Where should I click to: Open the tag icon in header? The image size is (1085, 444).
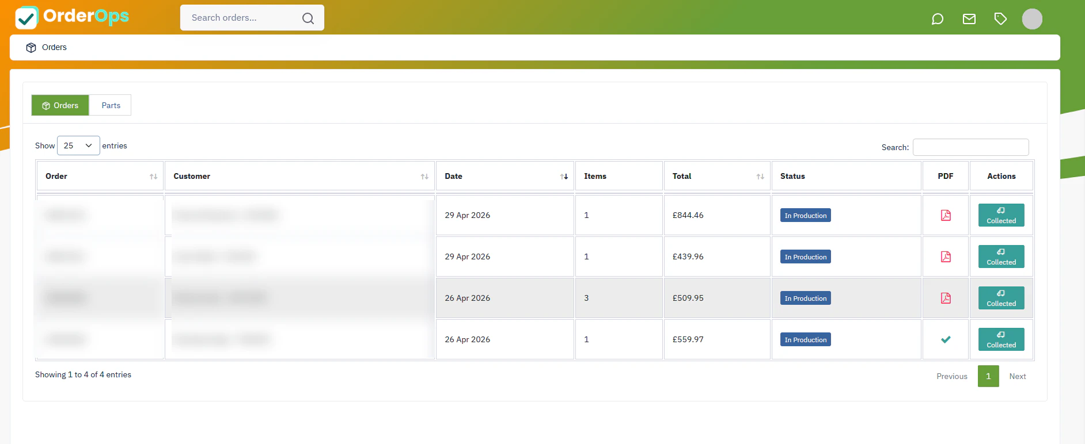point(1000,19)
